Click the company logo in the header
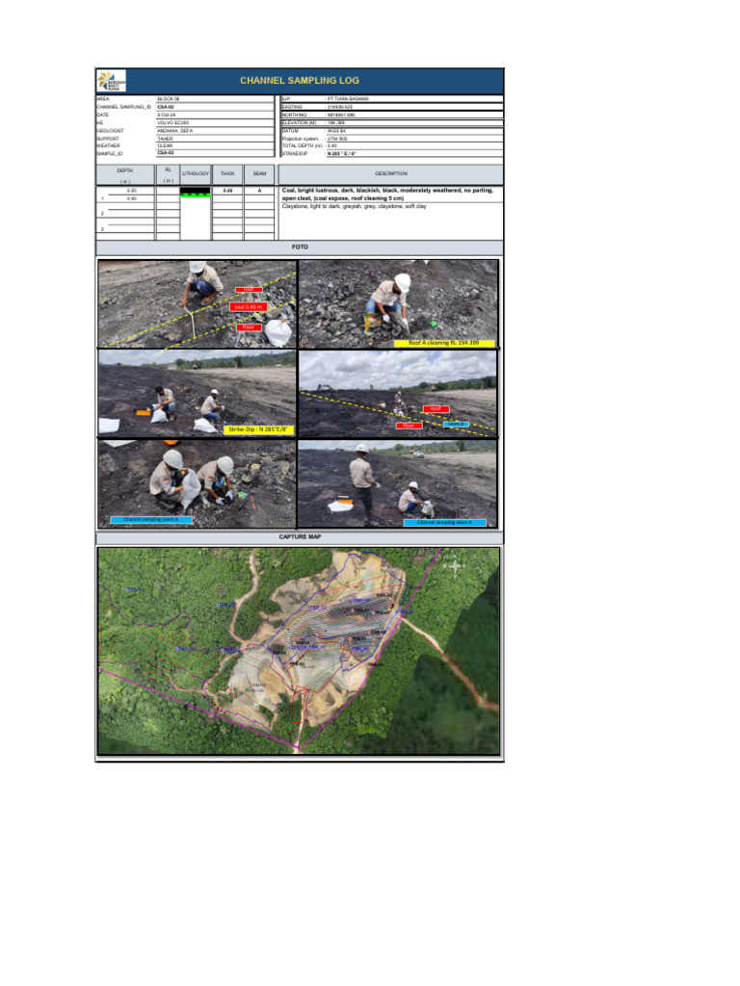 coord(112,81)
